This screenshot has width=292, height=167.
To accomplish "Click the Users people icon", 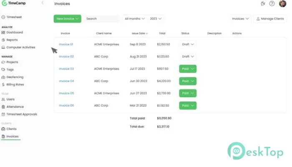I will pos(3,99).
